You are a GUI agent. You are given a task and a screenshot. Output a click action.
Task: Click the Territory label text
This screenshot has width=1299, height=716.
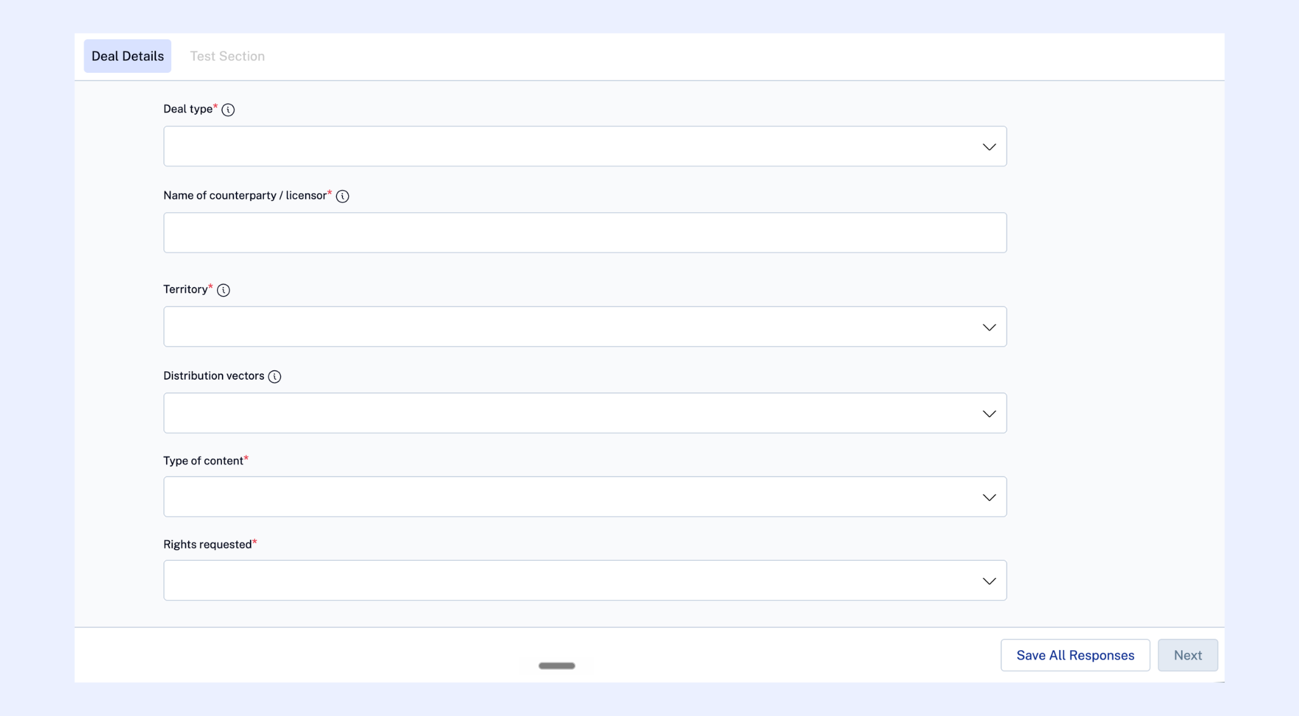point(185,290)
